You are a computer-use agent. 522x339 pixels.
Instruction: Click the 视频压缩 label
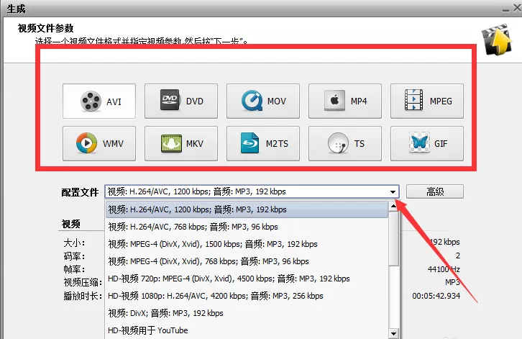click(x=83, y=283)
